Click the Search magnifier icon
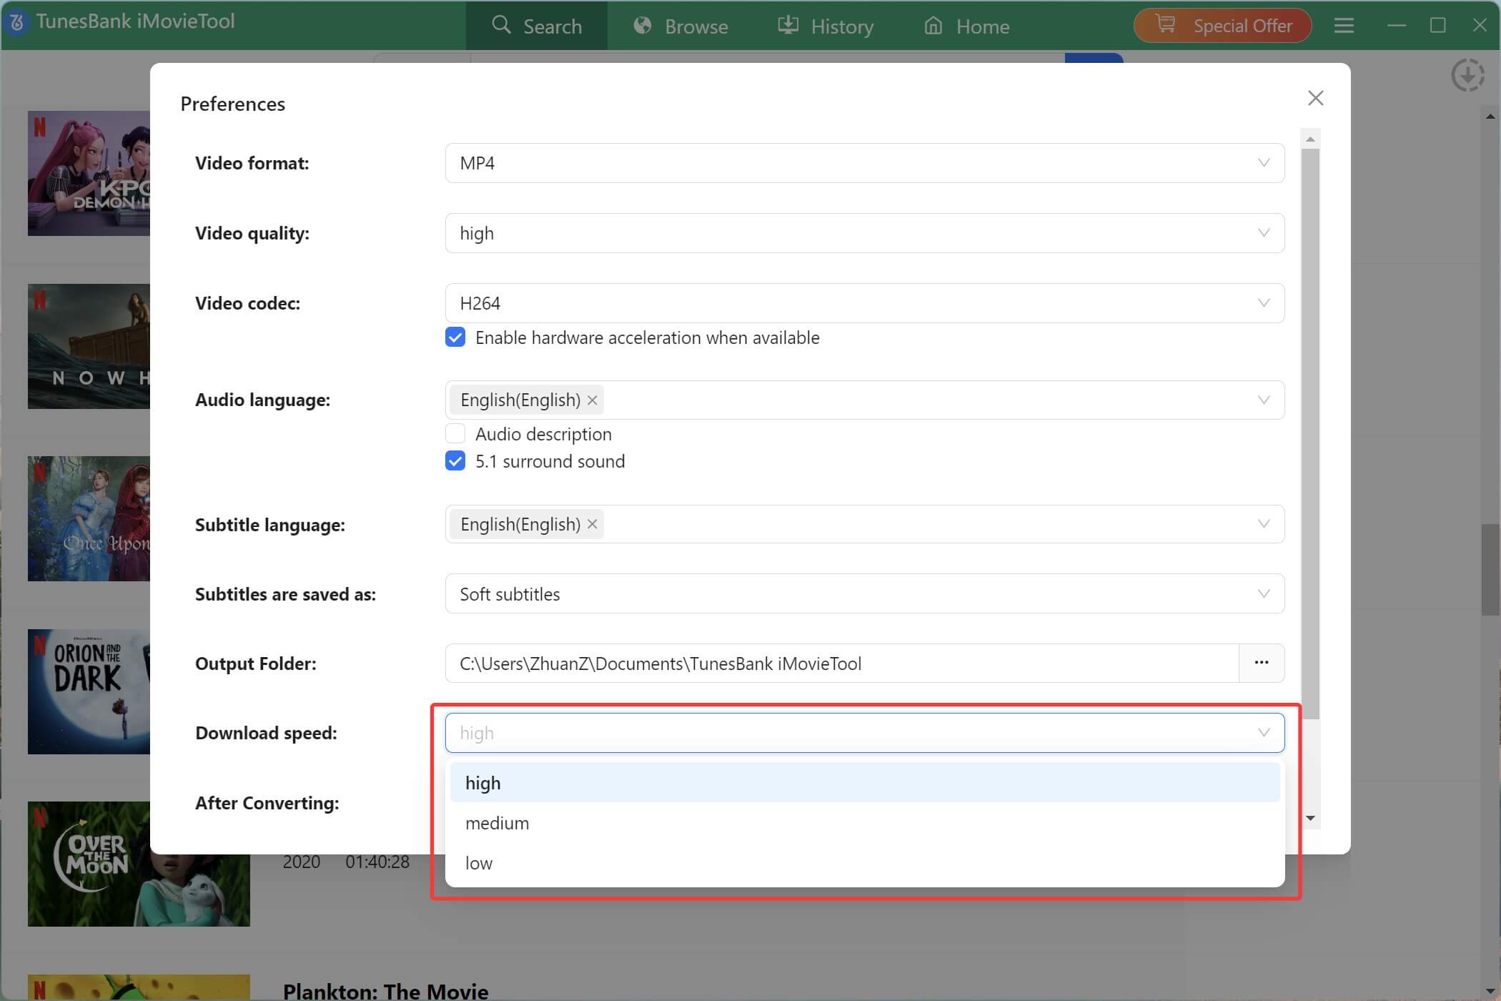Image resolution: width=1501 pixels, height=1001 pixels. 500,26
